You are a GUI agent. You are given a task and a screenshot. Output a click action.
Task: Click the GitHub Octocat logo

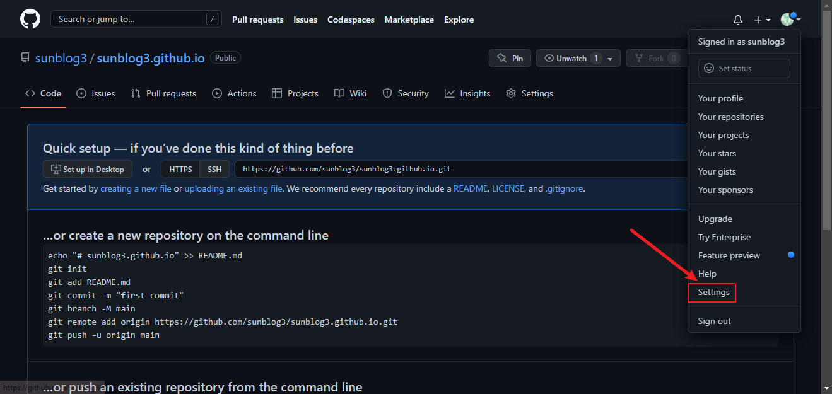click(x=30, y=19)
